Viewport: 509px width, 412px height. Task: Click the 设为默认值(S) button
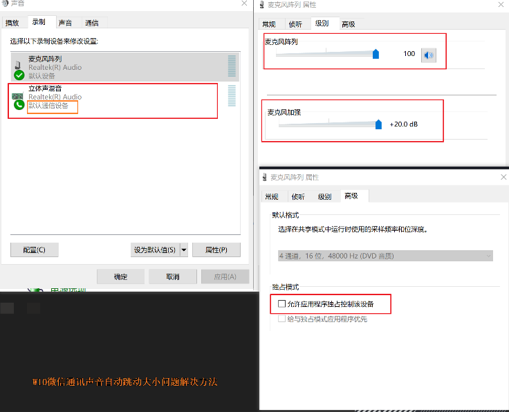(155, 250)
